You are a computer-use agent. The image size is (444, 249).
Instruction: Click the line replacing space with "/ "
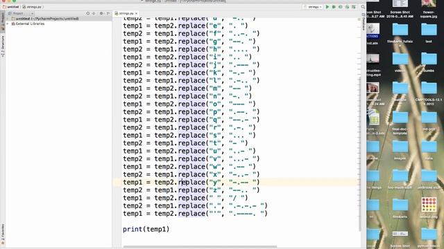pos(185,198)
